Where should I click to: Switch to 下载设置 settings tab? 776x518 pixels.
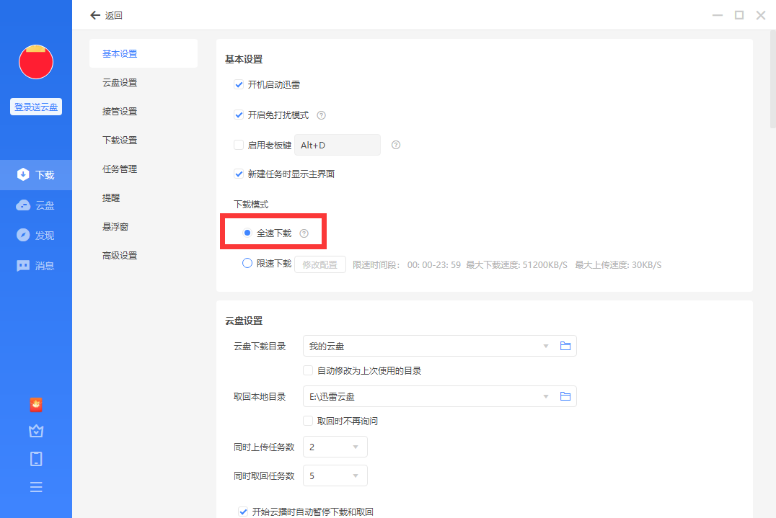[120, 140]
